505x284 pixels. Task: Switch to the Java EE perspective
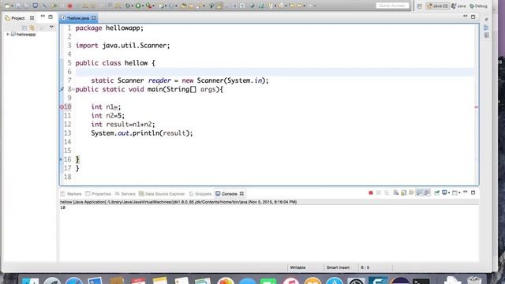click(x=437, y=6)
